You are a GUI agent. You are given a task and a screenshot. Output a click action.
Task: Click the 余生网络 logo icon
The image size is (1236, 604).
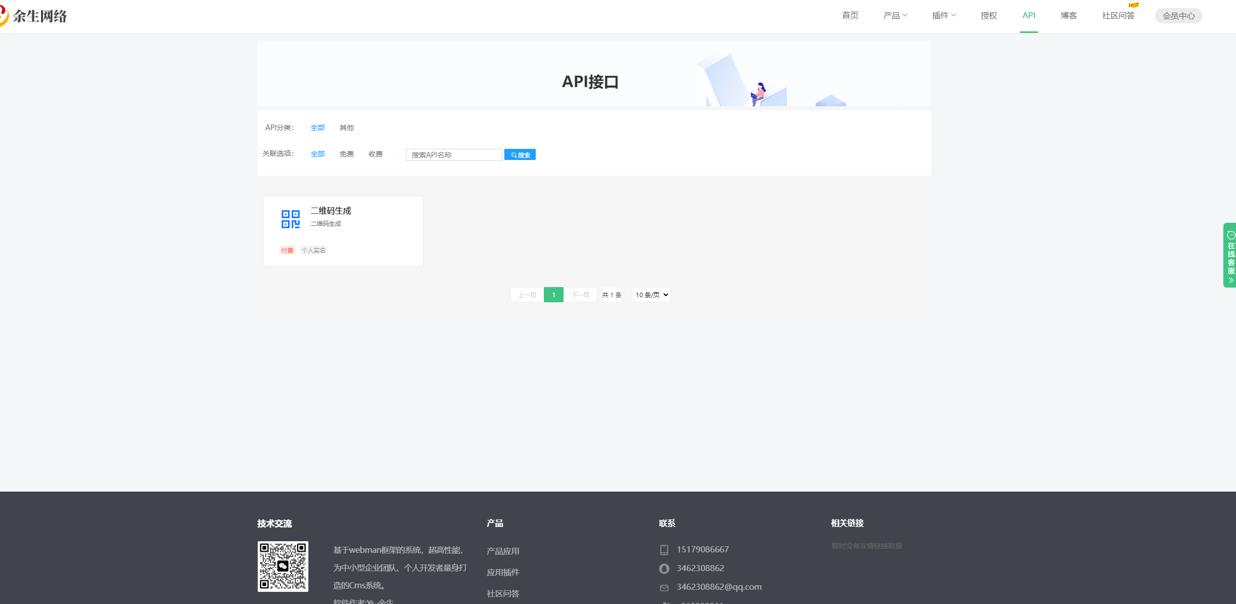tap(4, 16)
